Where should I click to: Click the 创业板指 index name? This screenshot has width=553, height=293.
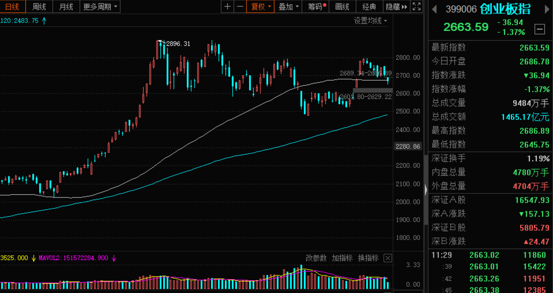[505, 9]
